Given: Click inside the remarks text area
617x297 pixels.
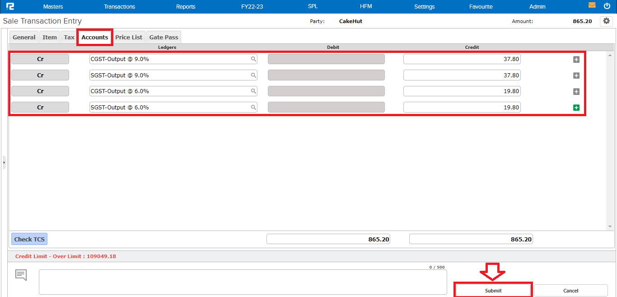Looking at the screenshot, I should [243, 281].
